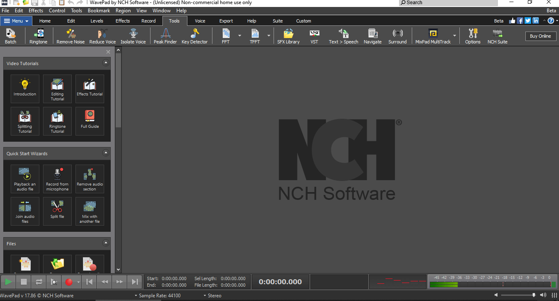
Task: Click the Facebook share icon
Action: [520, 21]
